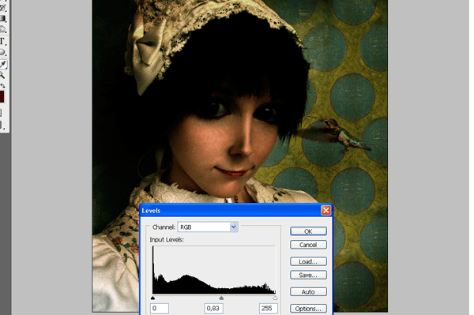Open the Channel dropdown showing RGB
The image size is (474, 315).
[x=208, y=227]
